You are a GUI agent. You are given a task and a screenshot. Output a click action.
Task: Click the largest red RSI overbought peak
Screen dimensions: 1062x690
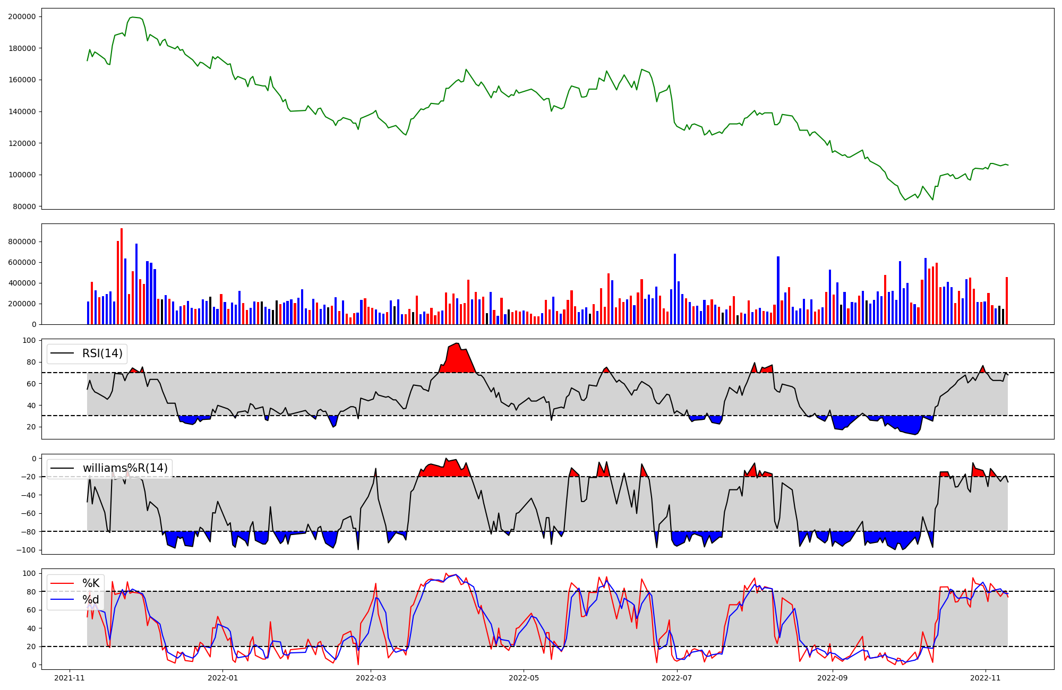coord(457,358)
